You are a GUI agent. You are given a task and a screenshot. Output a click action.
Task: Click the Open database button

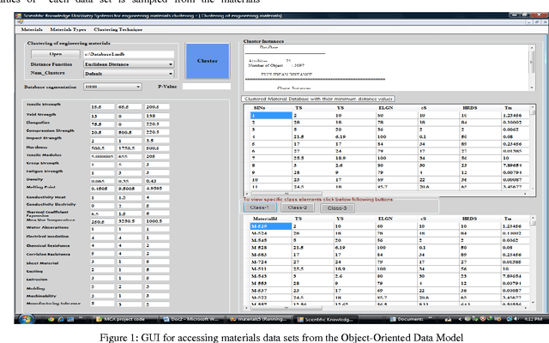tap(55, 54)
